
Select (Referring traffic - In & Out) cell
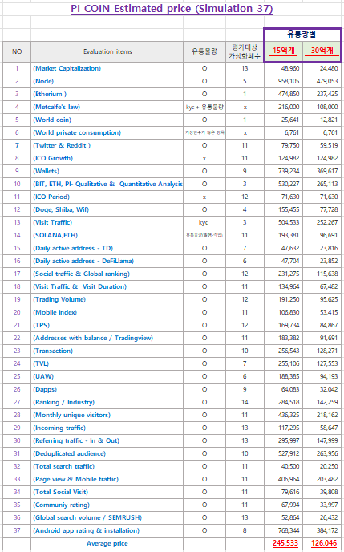(x=107, y=441)
